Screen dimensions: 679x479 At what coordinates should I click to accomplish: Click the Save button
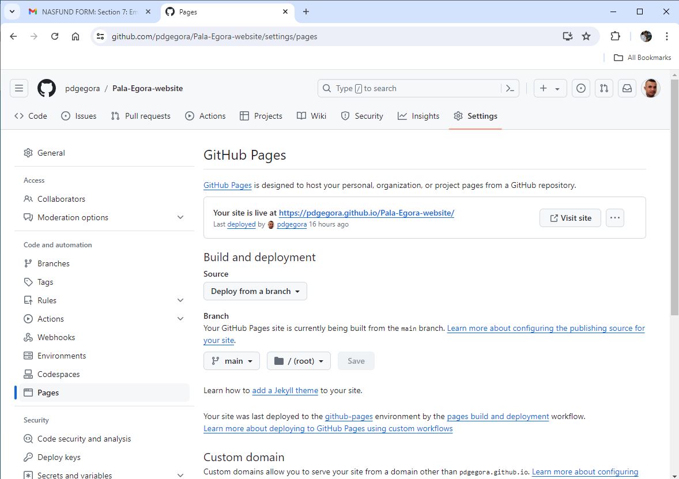356,361
